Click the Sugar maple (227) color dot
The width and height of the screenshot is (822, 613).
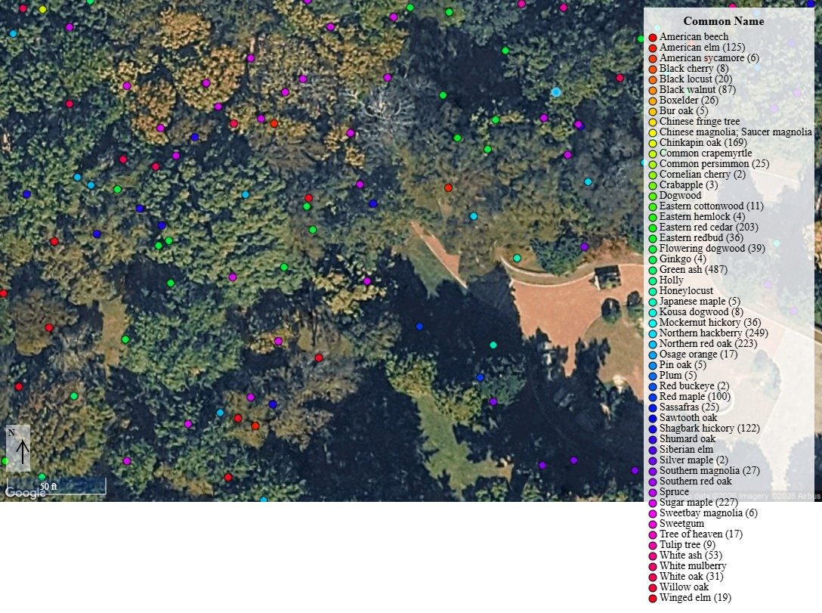[653, 503]
